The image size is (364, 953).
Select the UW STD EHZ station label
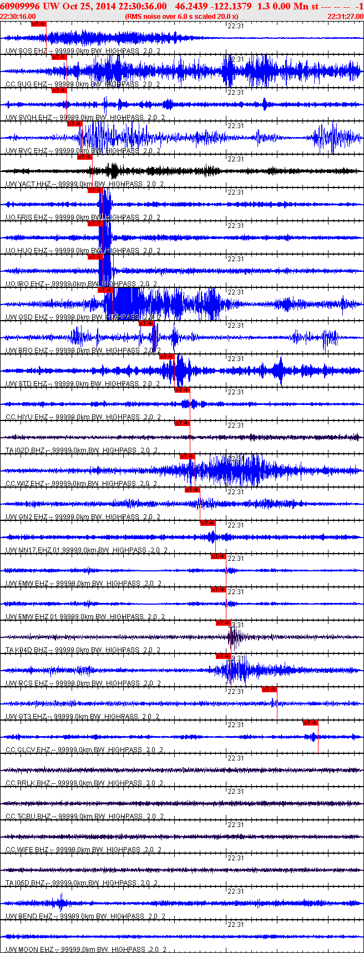click(26, 384)
